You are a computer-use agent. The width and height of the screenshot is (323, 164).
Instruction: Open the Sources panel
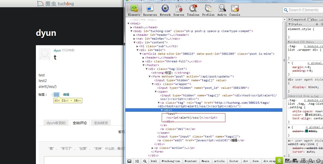179,10
